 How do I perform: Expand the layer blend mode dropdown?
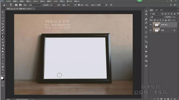tap(157, 17)
